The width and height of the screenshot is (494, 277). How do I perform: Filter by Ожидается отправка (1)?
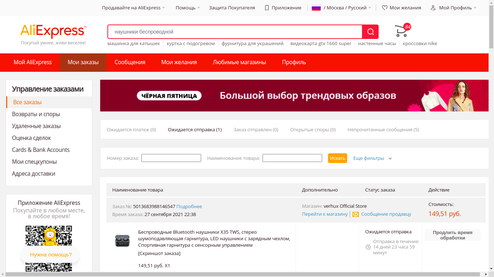click(195, 129)
